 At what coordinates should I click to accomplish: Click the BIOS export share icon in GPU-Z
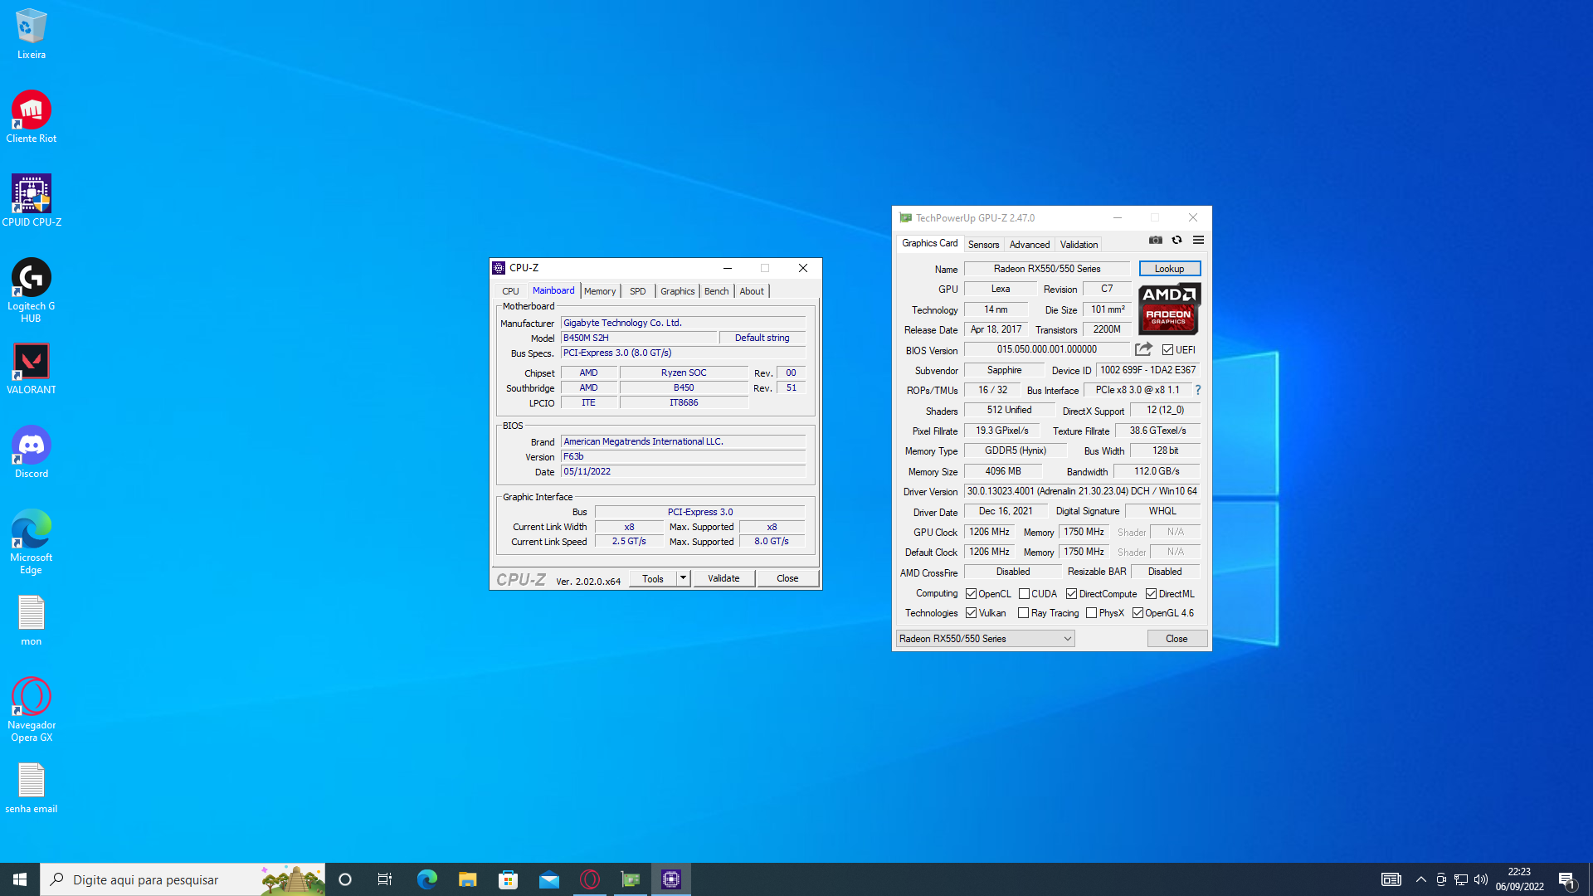click(1143, 349)
